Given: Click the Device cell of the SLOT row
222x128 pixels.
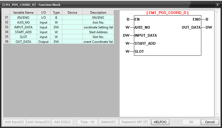Looking at the screenshot, I should coord(72,37).
